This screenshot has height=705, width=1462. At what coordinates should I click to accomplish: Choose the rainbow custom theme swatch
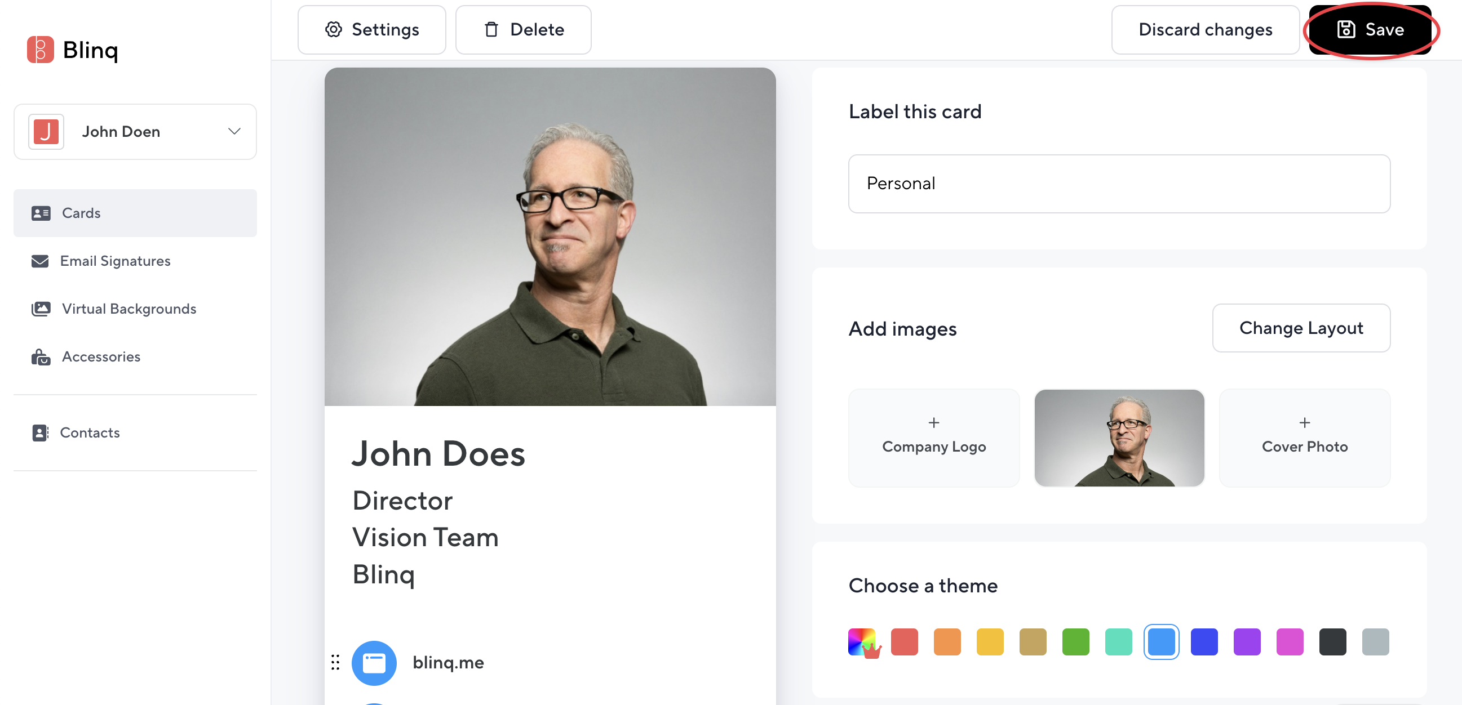(x=862, y=642)
